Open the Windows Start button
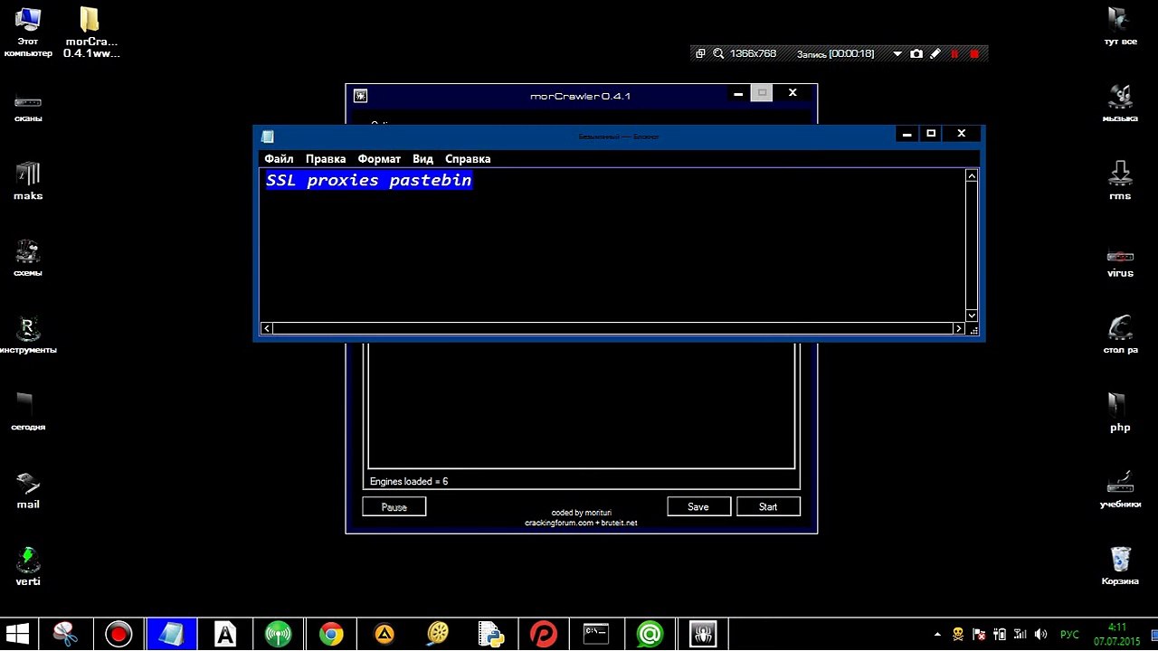Screen dimensions: 1158x651 point(16,634)
